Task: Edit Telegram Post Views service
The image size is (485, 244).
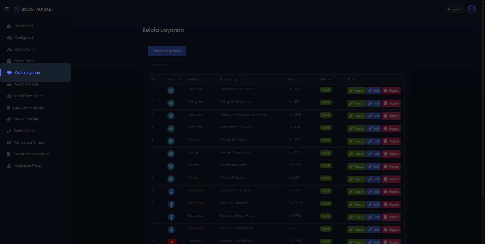Action: [373, 128]
